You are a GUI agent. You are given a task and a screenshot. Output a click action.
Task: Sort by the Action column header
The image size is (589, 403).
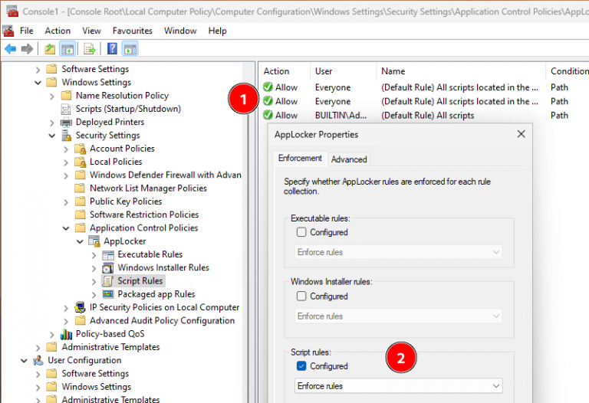285,71
